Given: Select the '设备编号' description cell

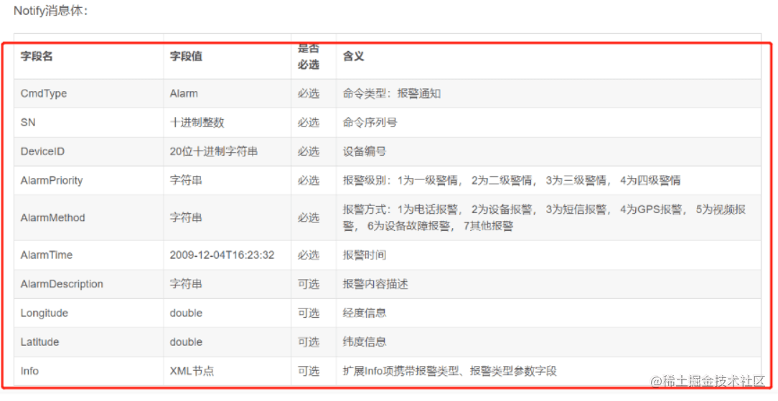Looking at the screenshot, I should click(x=364, y=151).
